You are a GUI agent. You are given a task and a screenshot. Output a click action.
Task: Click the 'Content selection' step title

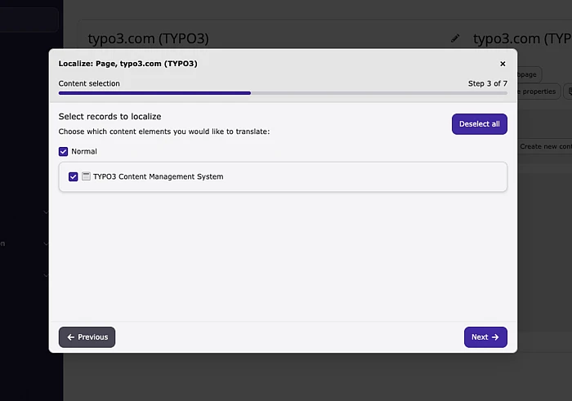[x=89, y=83]
